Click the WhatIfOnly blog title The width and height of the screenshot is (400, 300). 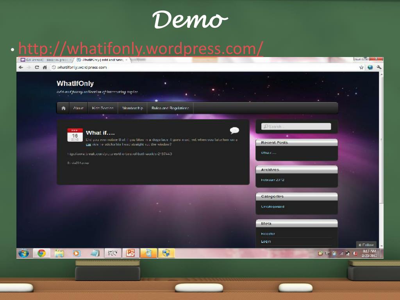click(75, 84)
